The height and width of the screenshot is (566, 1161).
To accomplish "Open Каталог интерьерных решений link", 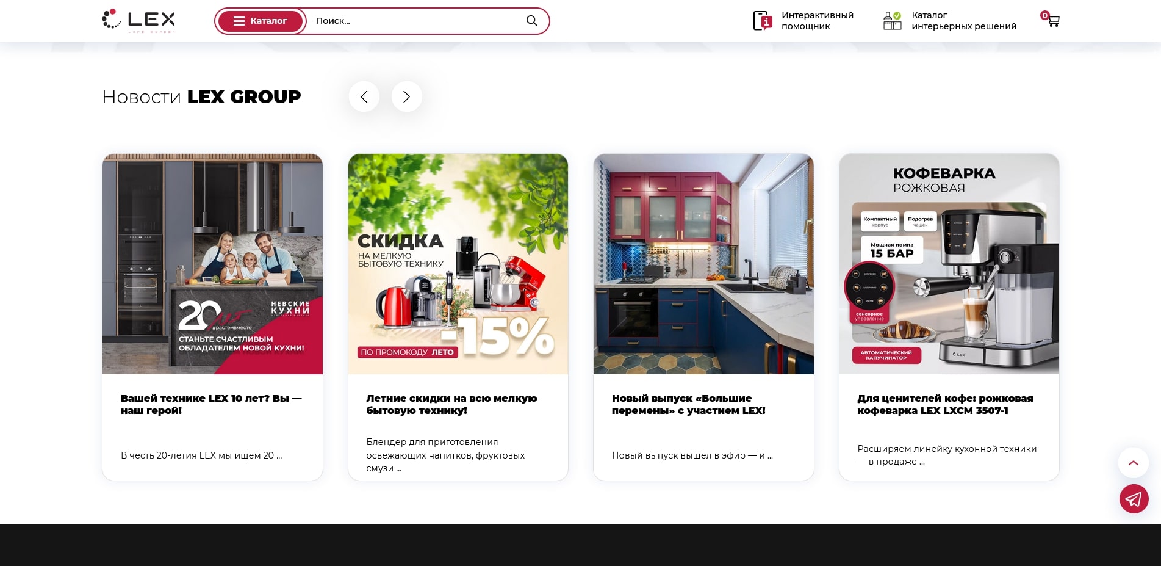I will pyautogui.click(x=964, y=20).
